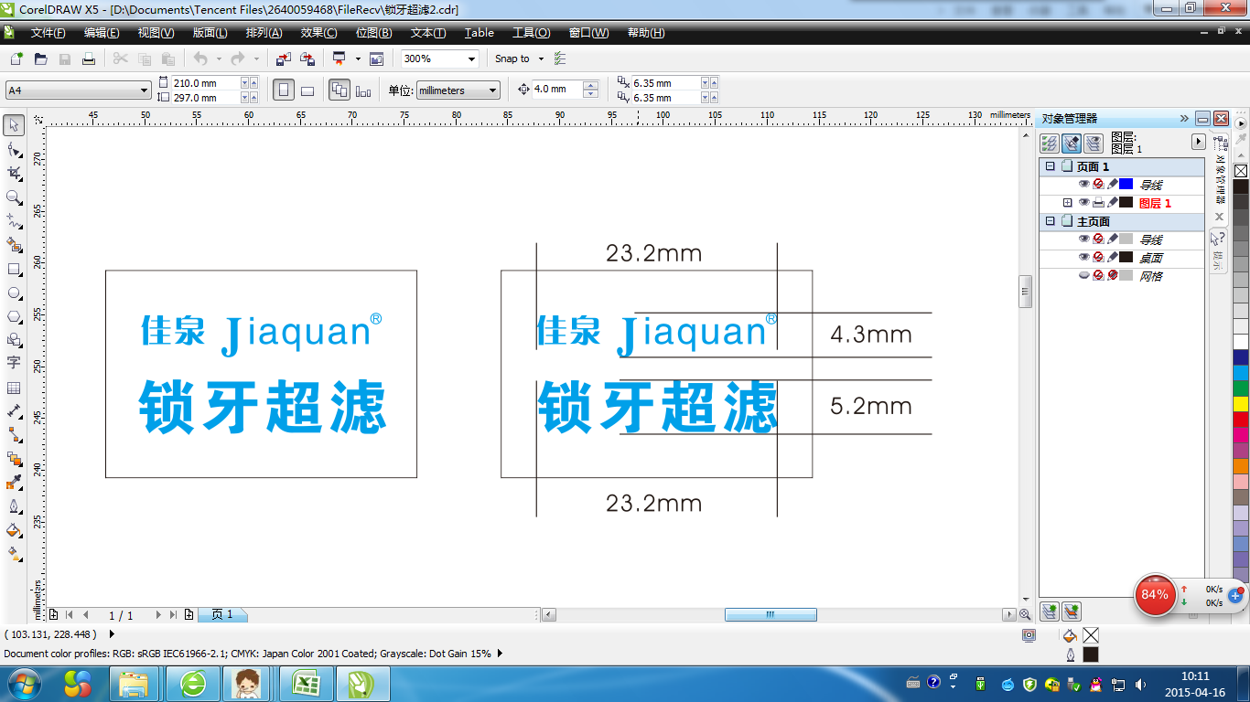Select the Polygon tool
1250x702 pixels.
[14, 316]
